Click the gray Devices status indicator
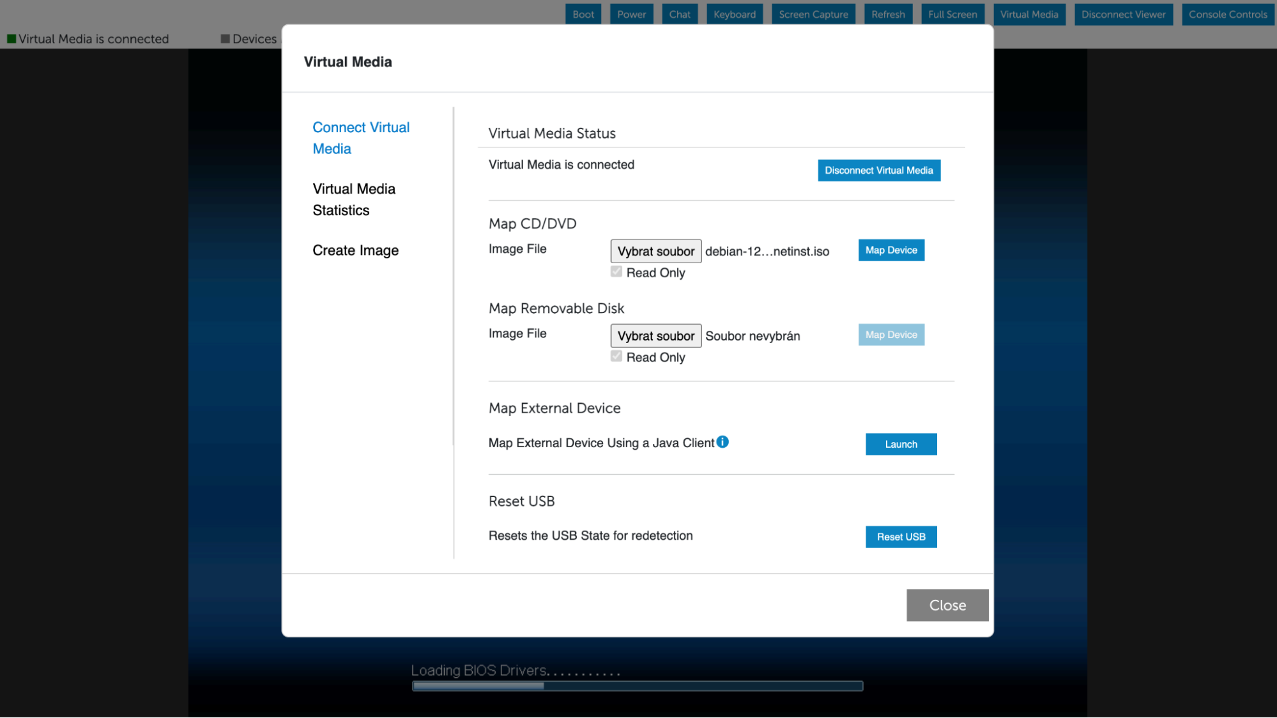Screen dimensions: 1277x718 (x=225, y=39)
